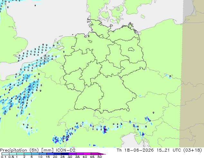Click the legend value label "0.1"
204x158 pixels.
click(x=4, y=157)
